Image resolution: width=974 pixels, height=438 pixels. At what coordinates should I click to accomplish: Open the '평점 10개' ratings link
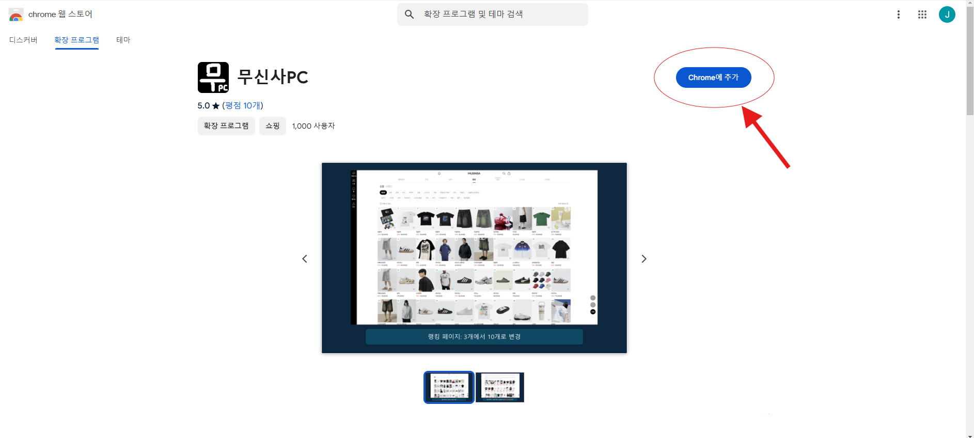(243, 105)
